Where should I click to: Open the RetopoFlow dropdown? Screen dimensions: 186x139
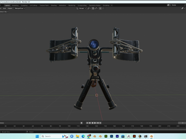(20, 8)
